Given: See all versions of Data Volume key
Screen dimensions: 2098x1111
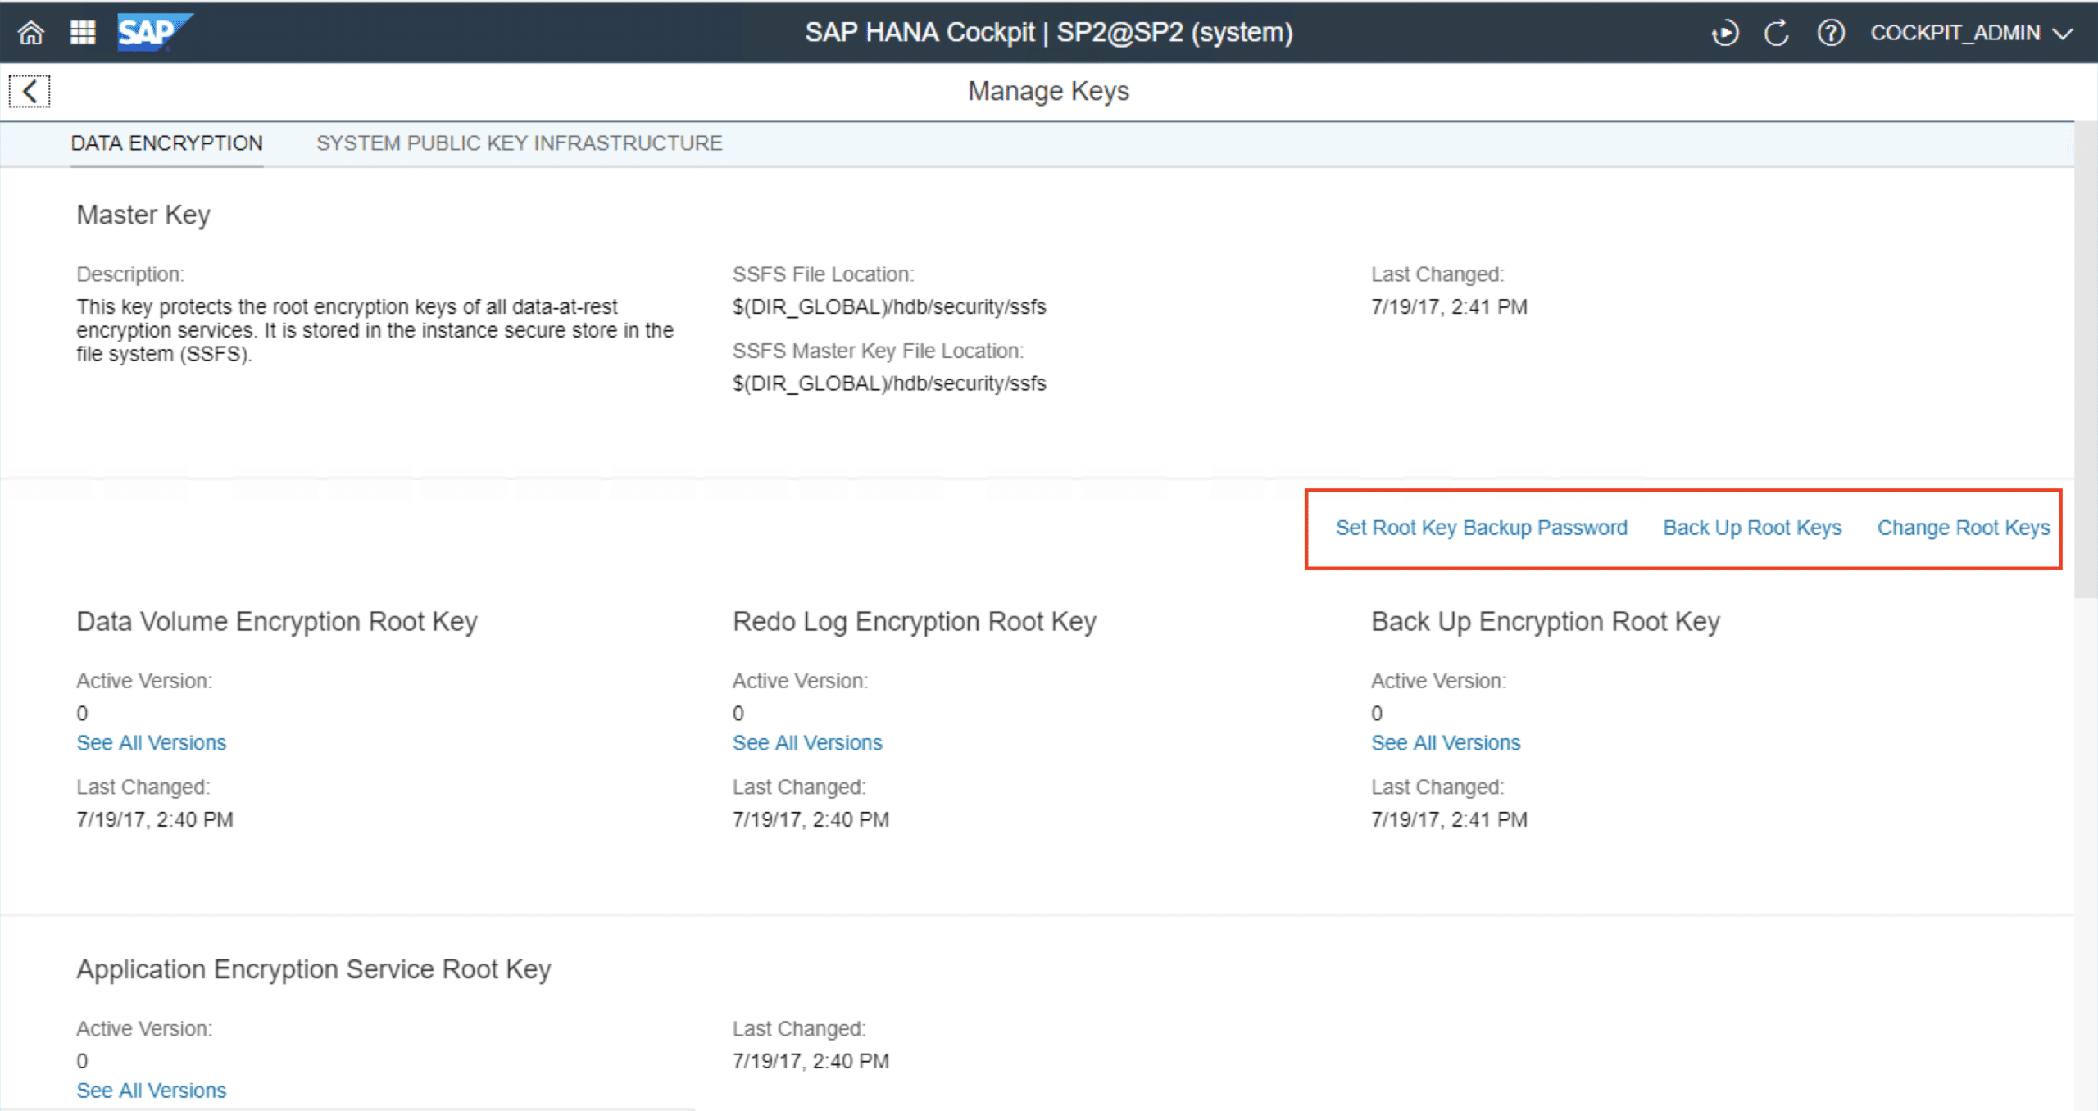Looking at the screenshot, I should pyautogui.click(x=151, y=742).
